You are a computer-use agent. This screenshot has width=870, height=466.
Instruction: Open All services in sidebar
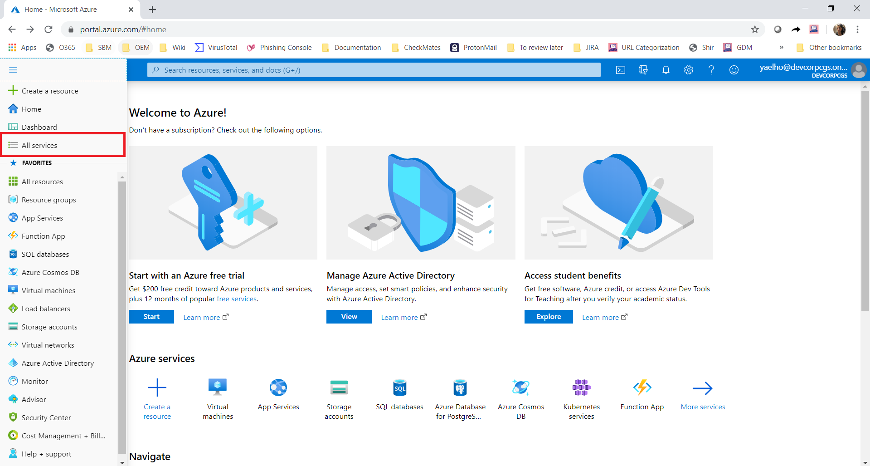point(63,145)
